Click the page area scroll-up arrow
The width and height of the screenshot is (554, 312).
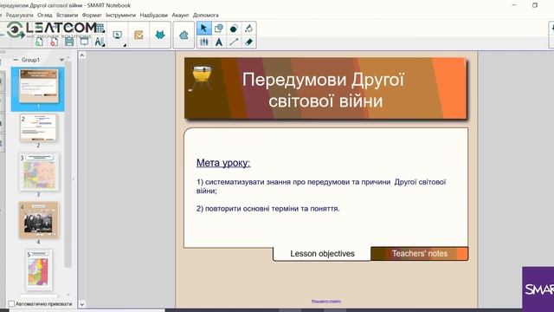[x=82, y=55]
